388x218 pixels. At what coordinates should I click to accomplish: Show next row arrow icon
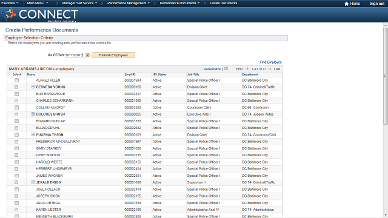point(270,68)
